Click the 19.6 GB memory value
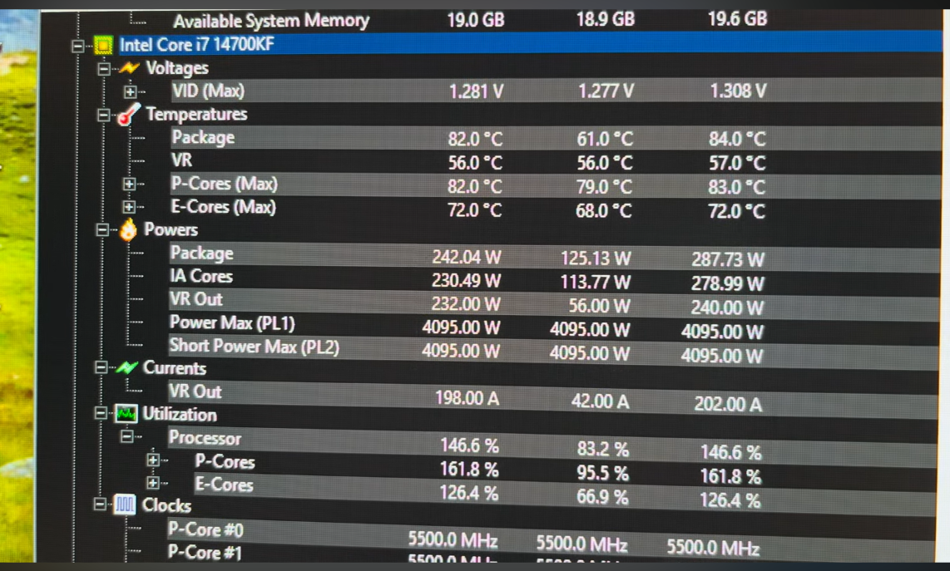950x571 pixels. click(737, 19)
